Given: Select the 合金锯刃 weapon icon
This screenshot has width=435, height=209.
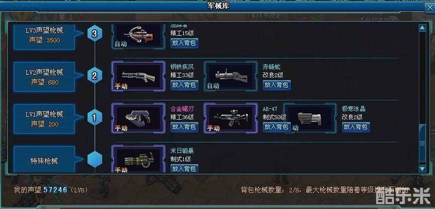Looking at the screenshot, I should 138,118.
